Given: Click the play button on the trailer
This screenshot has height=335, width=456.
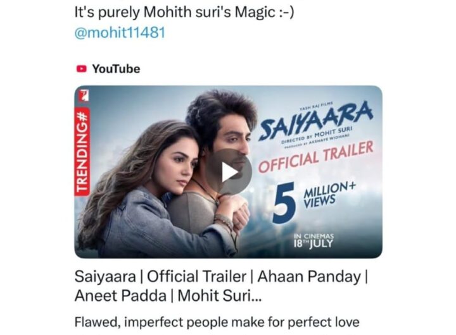Looking at the screenshot, I should coord(229,172).
